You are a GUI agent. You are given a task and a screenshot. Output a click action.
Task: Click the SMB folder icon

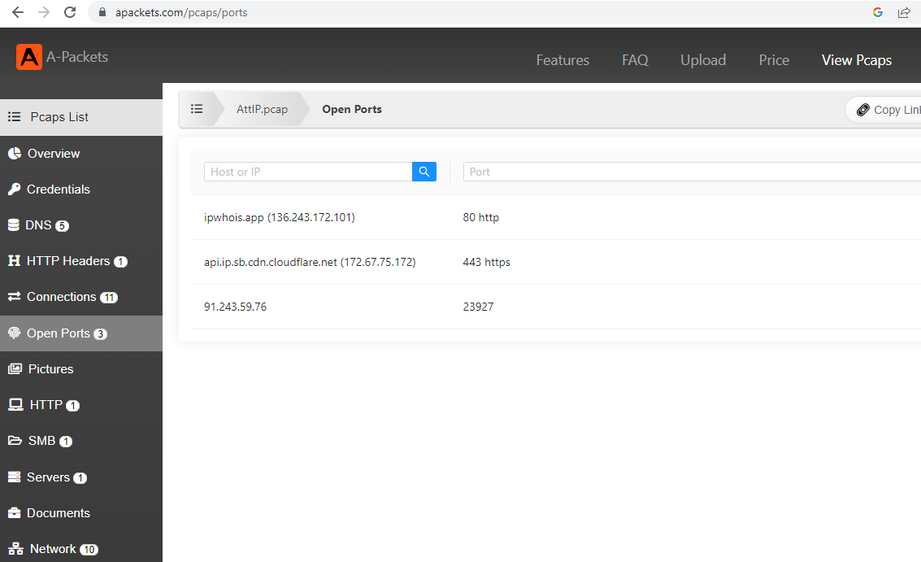[x=15, y=441]
